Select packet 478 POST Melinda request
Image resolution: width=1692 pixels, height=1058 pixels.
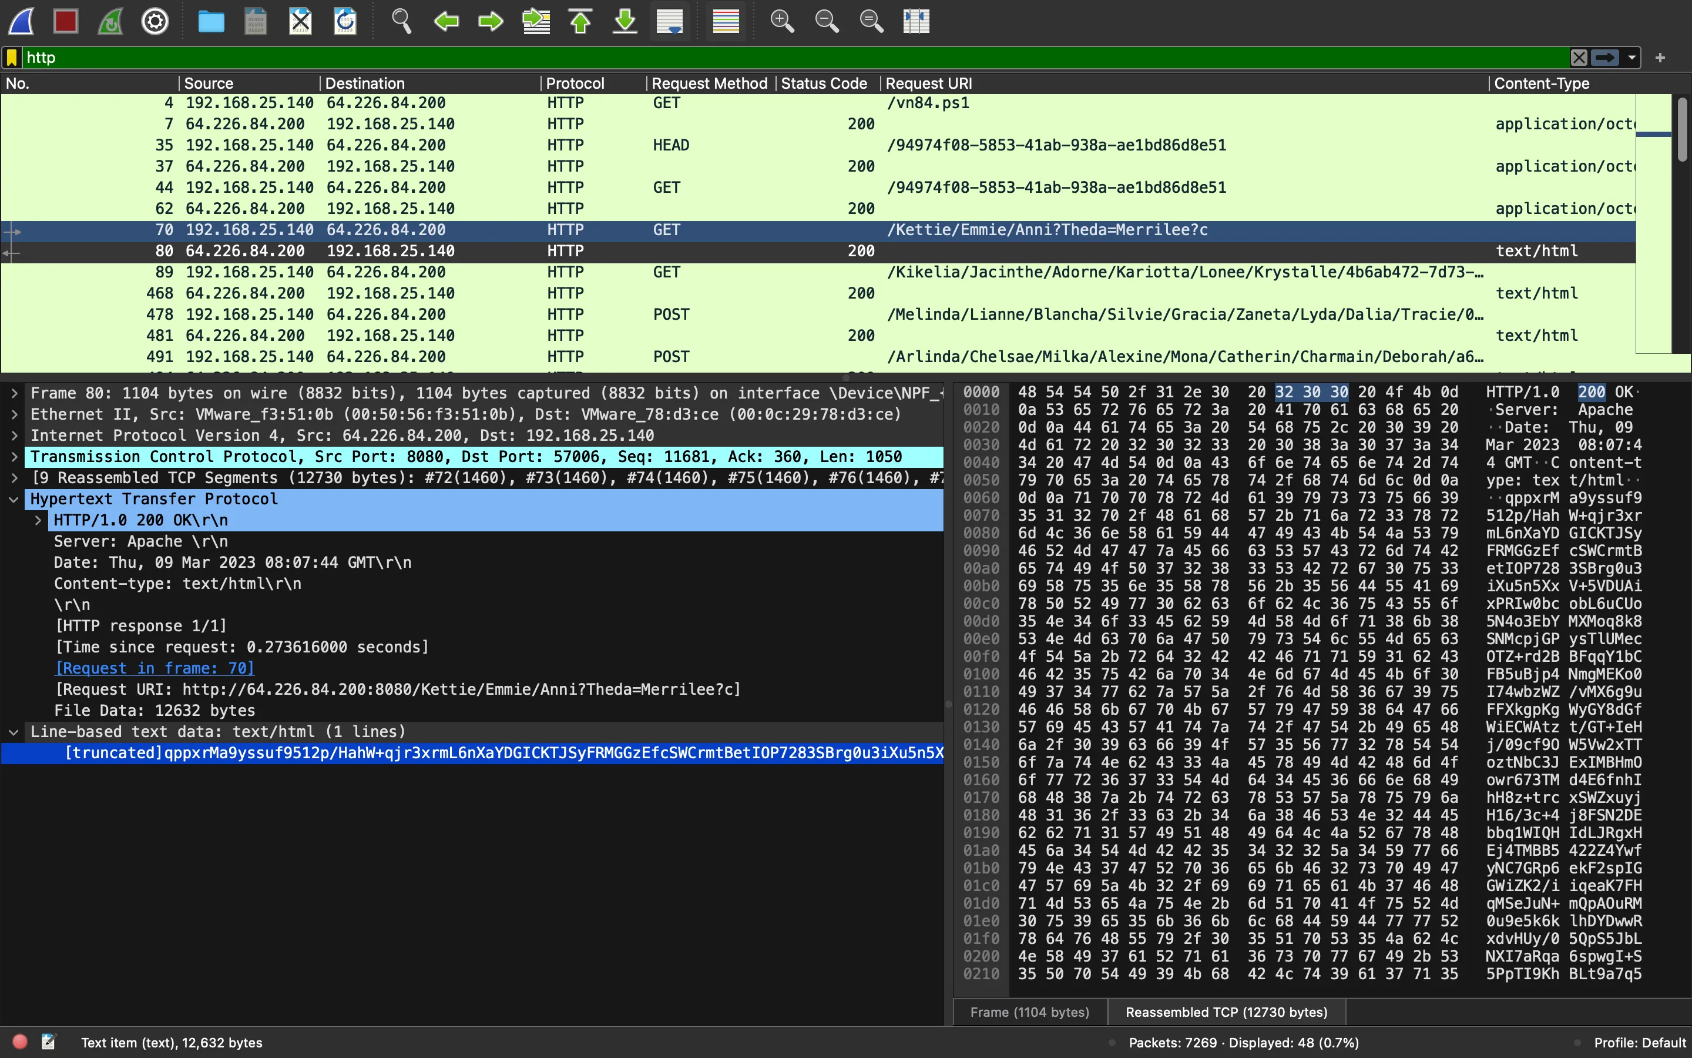818,315
